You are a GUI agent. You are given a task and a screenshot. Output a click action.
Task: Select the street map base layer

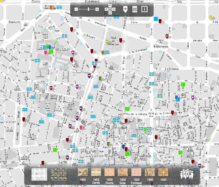tap(39, 175)
